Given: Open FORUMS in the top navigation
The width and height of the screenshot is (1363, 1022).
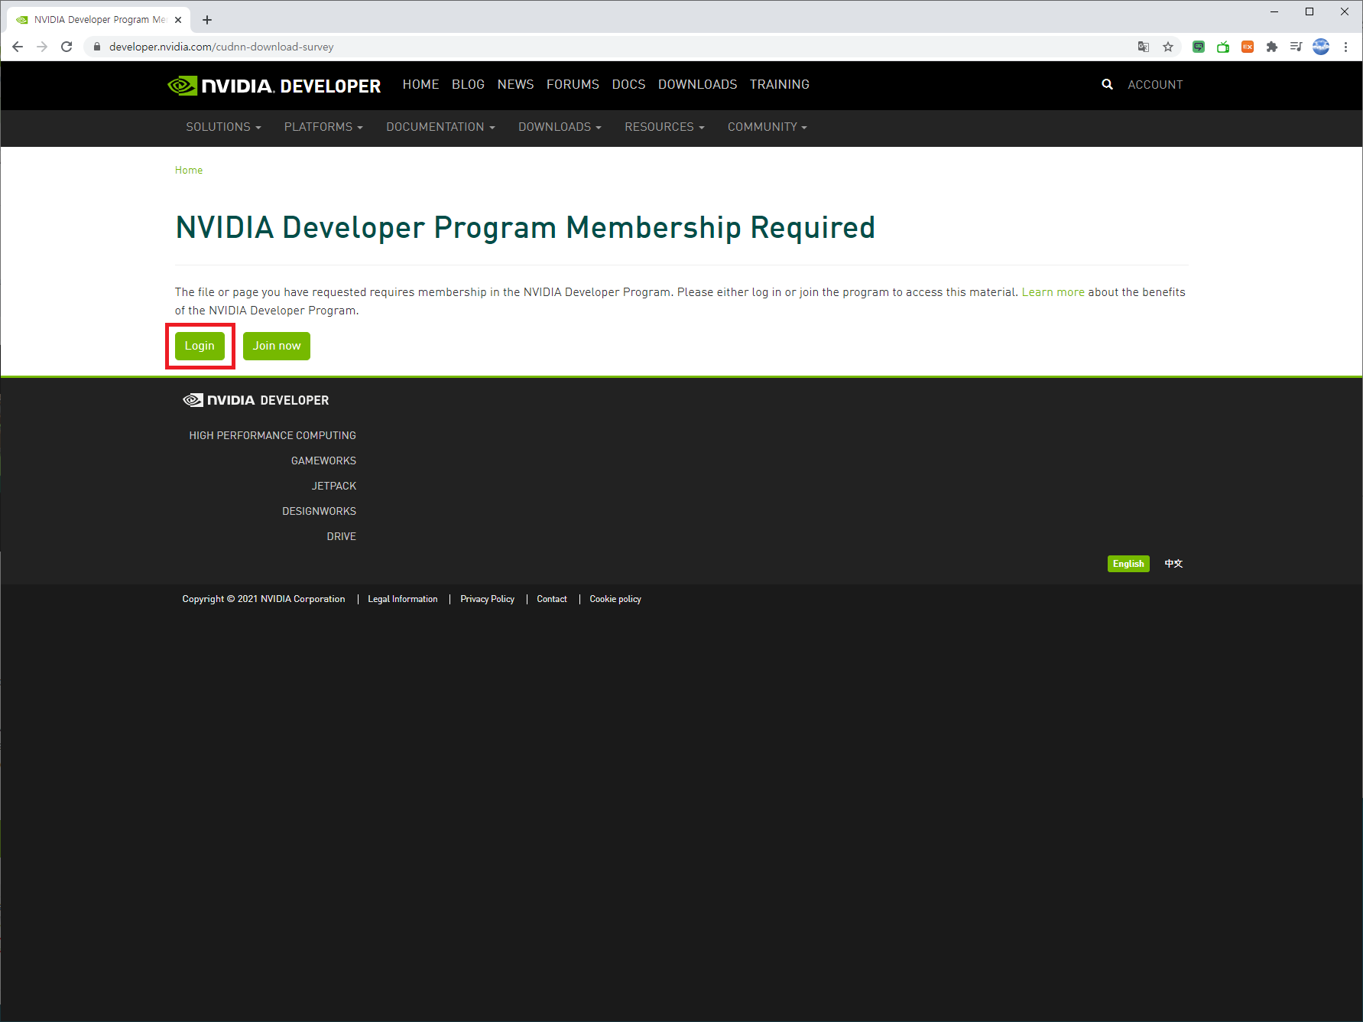Looking at the screenshot, I should tap(573, 84).
